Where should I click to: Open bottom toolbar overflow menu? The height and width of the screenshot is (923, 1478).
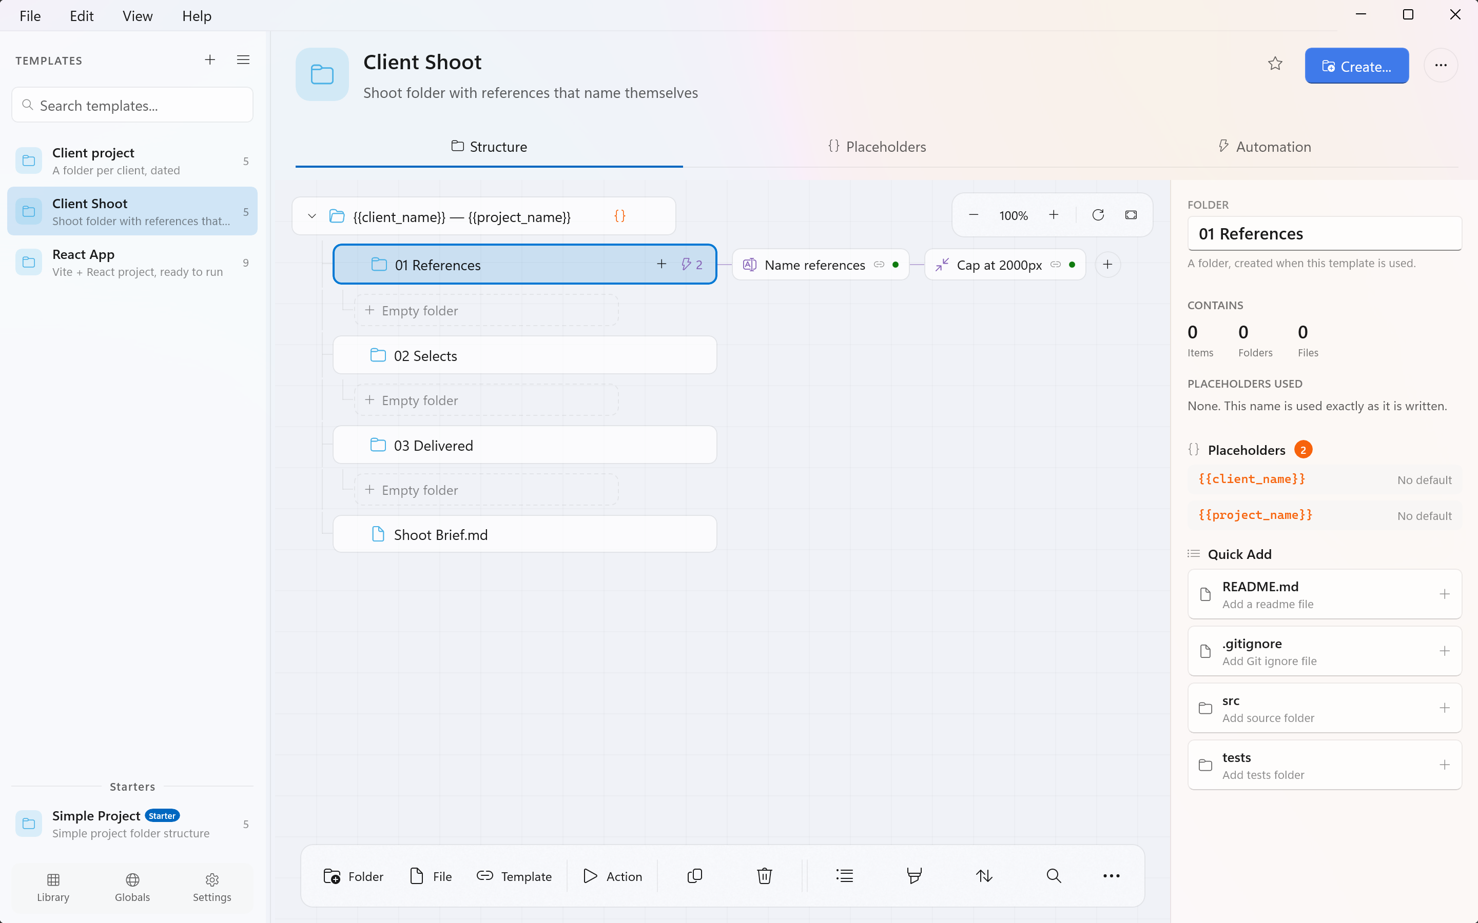coord(1112,876)
